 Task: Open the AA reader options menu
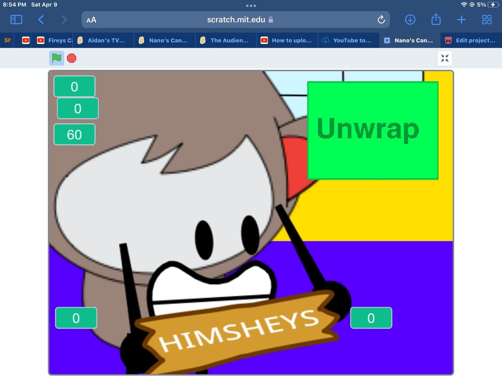click(x=91, y=20)
